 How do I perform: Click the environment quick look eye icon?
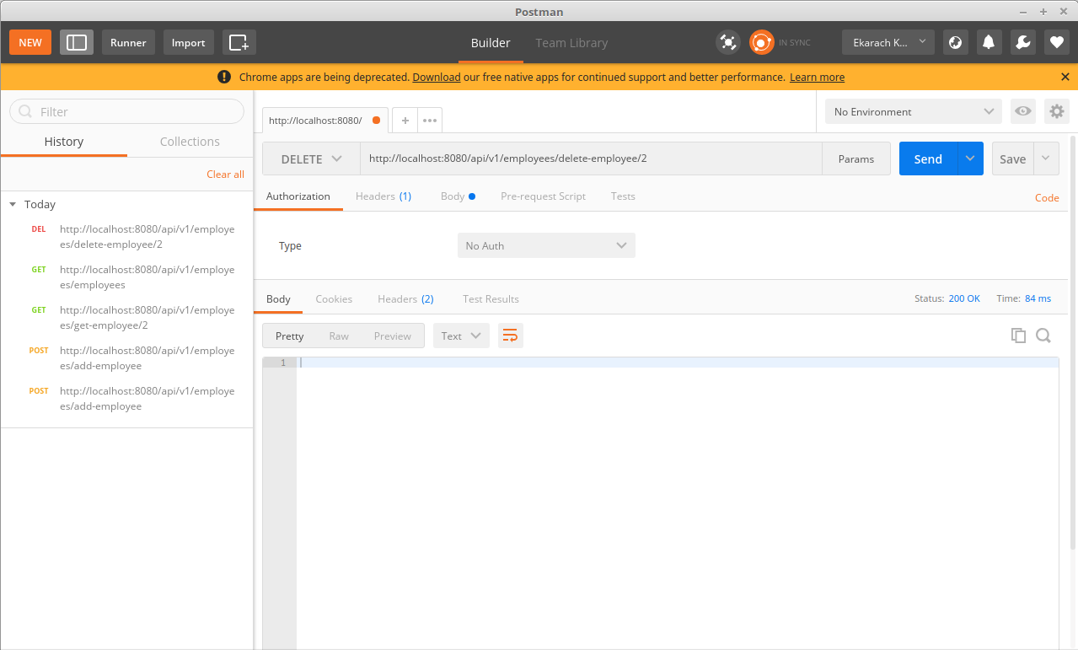[1023, 111]
